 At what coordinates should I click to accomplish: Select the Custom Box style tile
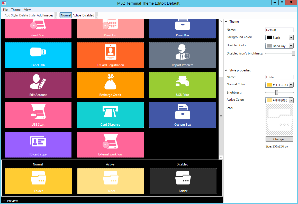click(182, 115)
